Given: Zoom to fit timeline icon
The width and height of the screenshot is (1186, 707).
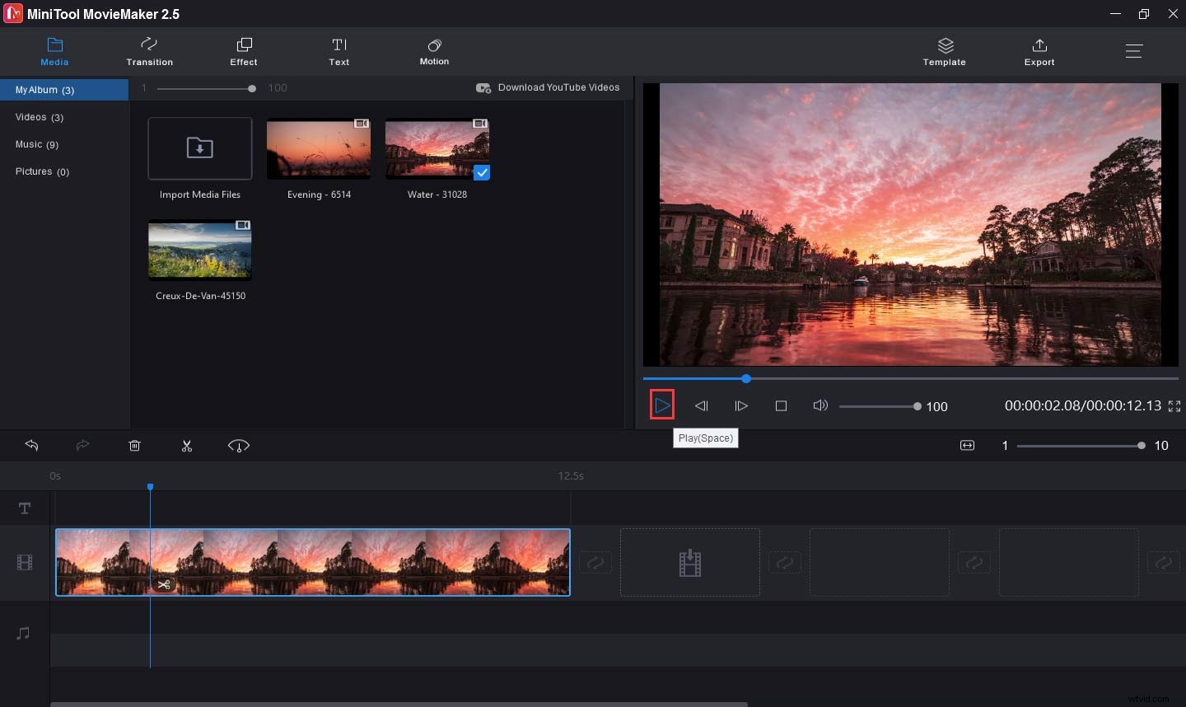Looking at the screenshot, I should (967, 446).
